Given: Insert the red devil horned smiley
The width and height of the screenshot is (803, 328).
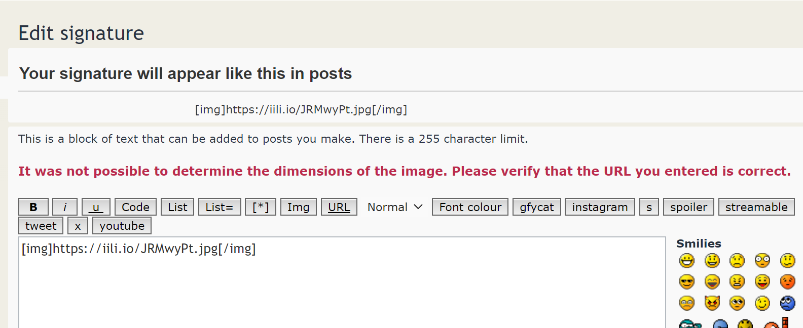Looking at the screenshot, I should point(712,303).
